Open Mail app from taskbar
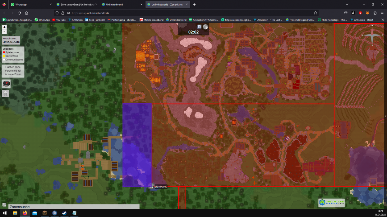This screenshot has height=217, width=387. click(x=35, y=213)
